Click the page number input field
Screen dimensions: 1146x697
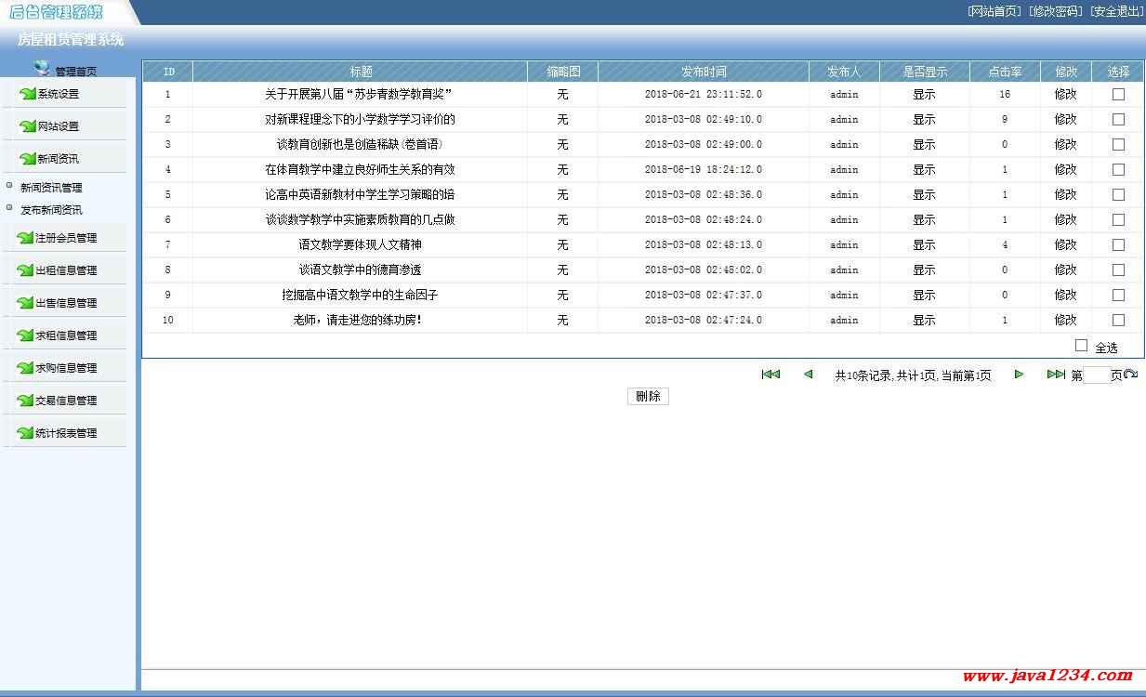pos(1097,375)
